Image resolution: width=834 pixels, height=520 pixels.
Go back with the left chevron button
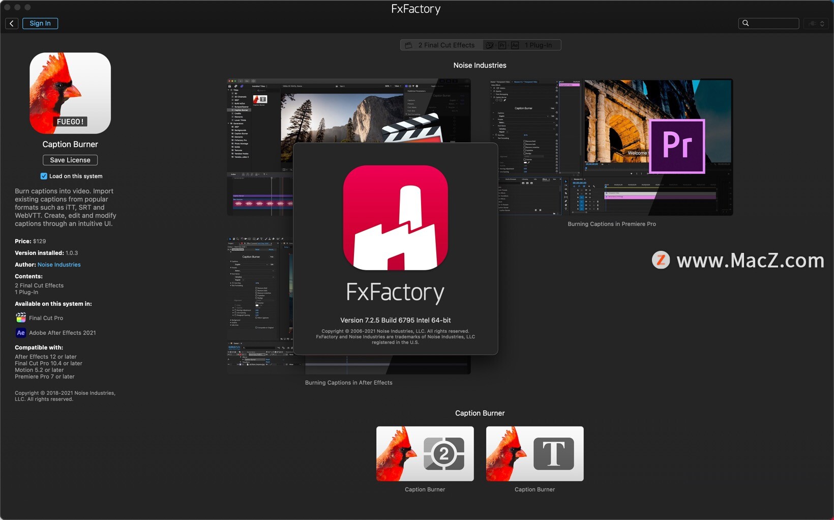pos(12,23)
